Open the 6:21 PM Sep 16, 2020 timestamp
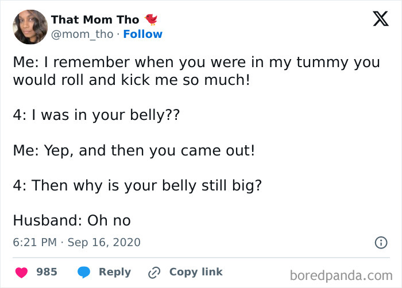This screenshot has width=402, height=288. pyautogui.click(x=76, y=242)
